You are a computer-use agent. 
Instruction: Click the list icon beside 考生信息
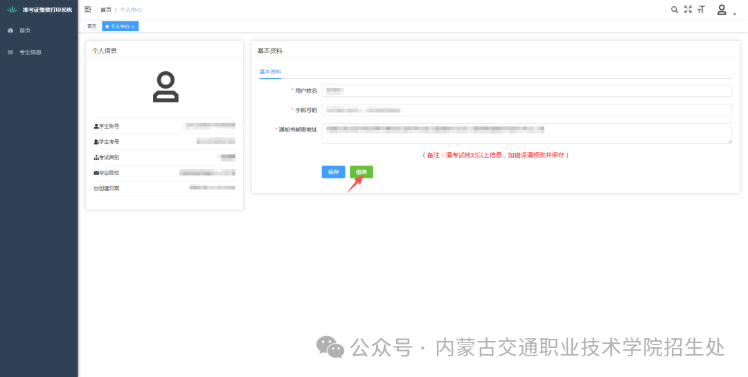click(x=10, y=52)
